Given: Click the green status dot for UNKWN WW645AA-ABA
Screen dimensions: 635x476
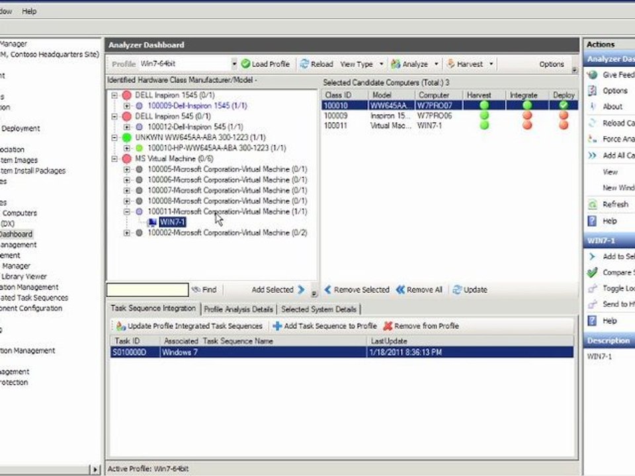Looking at the screenshot, I should click(x=127, y=138).
